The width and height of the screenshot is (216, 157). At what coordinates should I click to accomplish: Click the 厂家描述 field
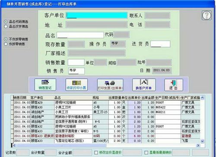97,53
